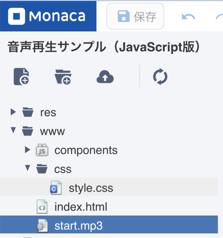Refresh the project file tree
Viewport: 223px width, 238px height.
point(160,76)
